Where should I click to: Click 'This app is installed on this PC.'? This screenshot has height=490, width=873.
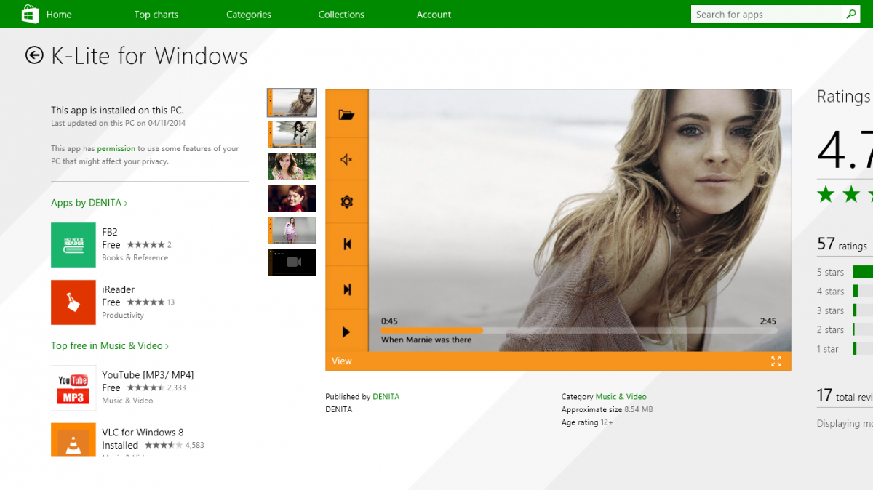(x=117, y=111)
